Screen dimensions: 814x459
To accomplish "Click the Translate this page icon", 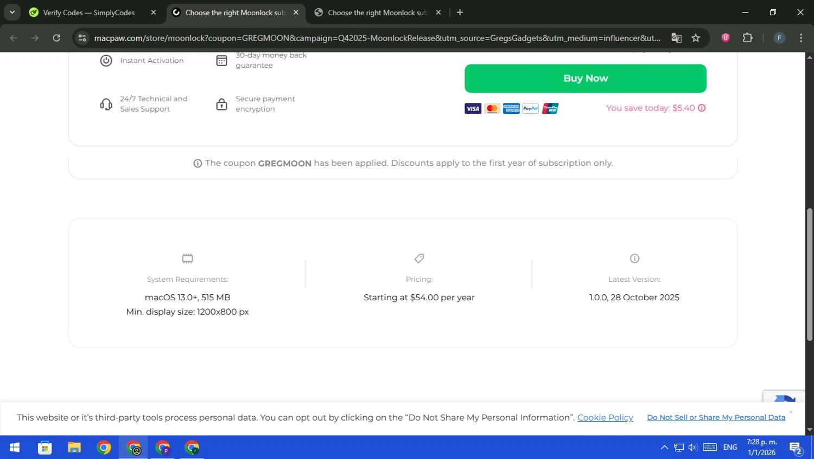I will tap(676, 38).
